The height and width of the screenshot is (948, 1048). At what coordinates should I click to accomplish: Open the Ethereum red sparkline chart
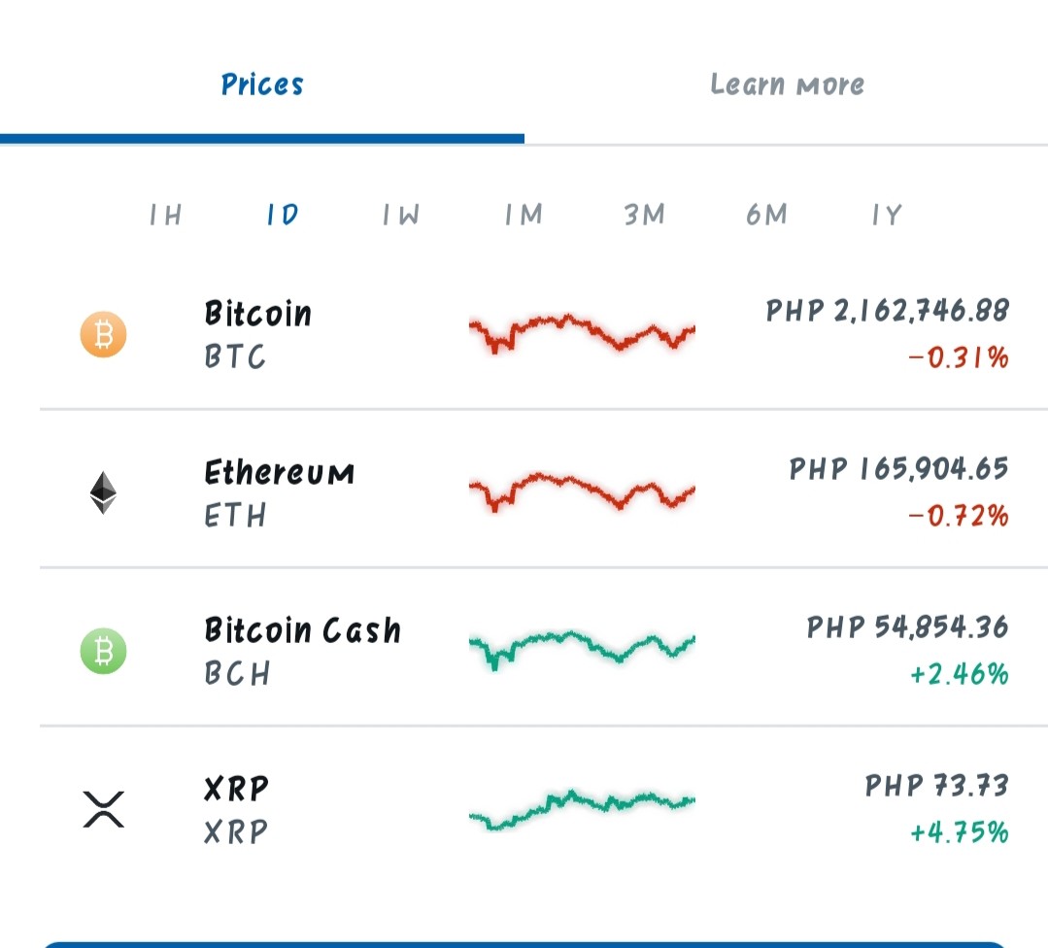[582, 491]
